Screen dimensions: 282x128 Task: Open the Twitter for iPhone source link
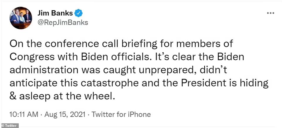point(121,114)
